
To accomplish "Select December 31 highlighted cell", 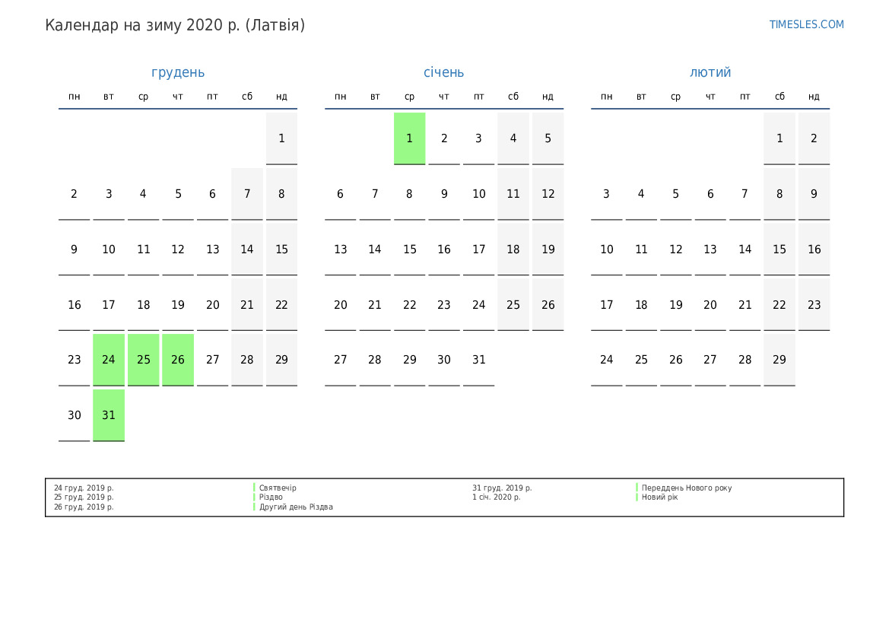I will coord(109,415).
